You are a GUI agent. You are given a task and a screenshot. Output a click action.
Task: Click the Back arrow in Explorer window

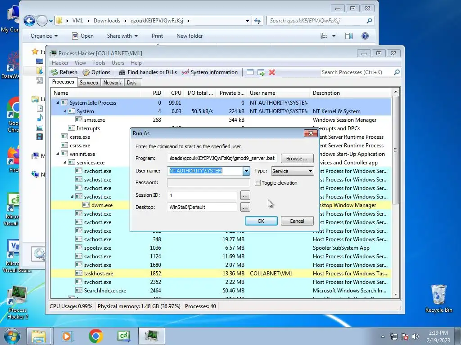29,21
